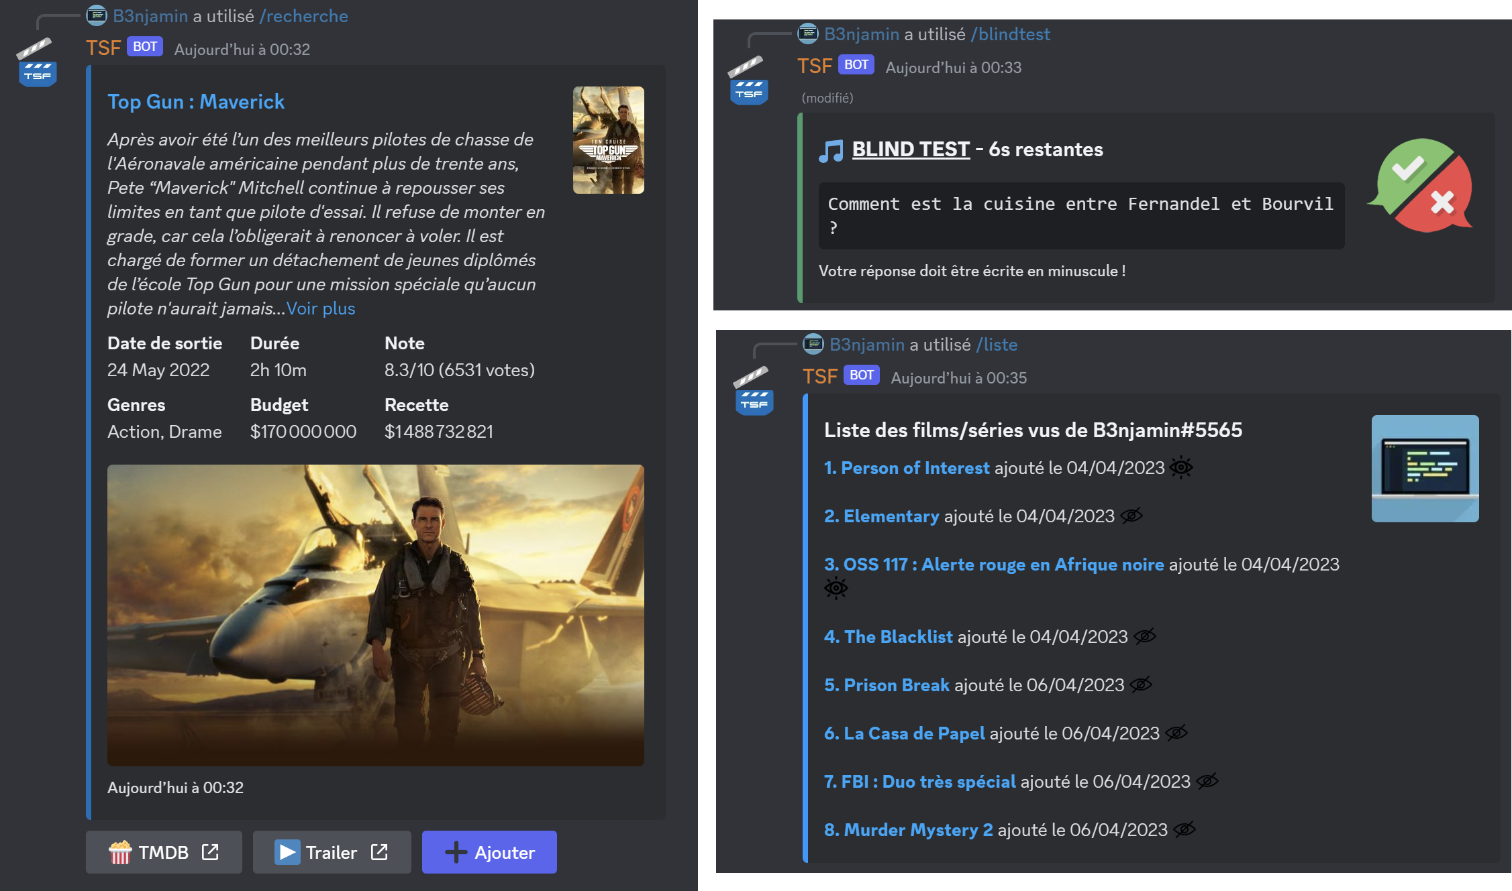Open the TMDB button link
This screenshot has height=891, width=1512.
tap(164, 852)
